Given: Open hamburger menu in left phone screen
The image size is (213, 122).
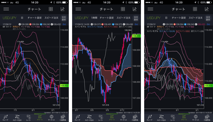Looking at the screenshot, I should [6, 9].
